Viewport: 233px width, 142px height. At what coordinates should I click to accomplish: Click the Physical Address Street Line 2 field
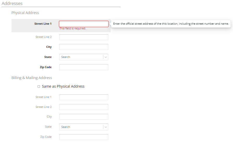pyautogui.click(x=84, y=37)
